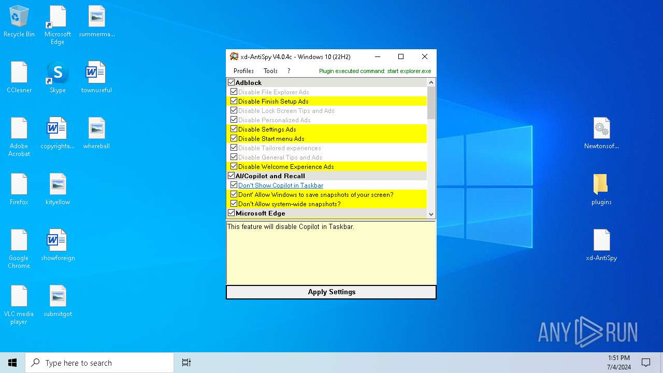Select the Firefox desktop icon
Screen dimensions: 663x373
click(x=19, y=190)
